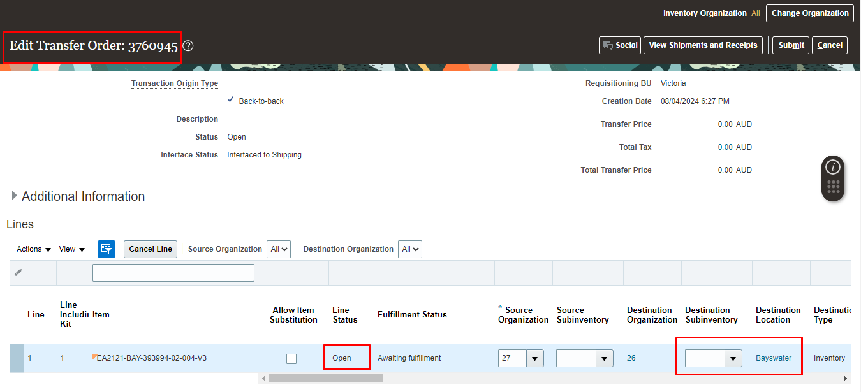Open the information icon on the floating widget

(x=833, y=167)
